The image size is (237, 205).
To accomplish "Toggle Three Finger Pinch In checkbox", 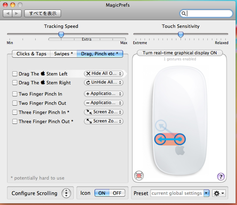I will (15, 112).
